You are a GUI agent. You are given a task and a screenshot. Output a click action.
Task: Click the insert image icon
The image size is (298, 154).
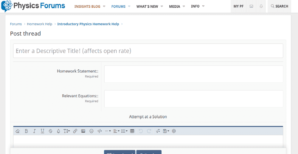point(83,131)
